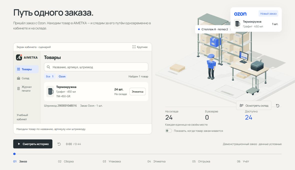This screenshot has height=170, width=295.
Task: Jump to step 01 Заказ
Action: (x=20, y=161)
